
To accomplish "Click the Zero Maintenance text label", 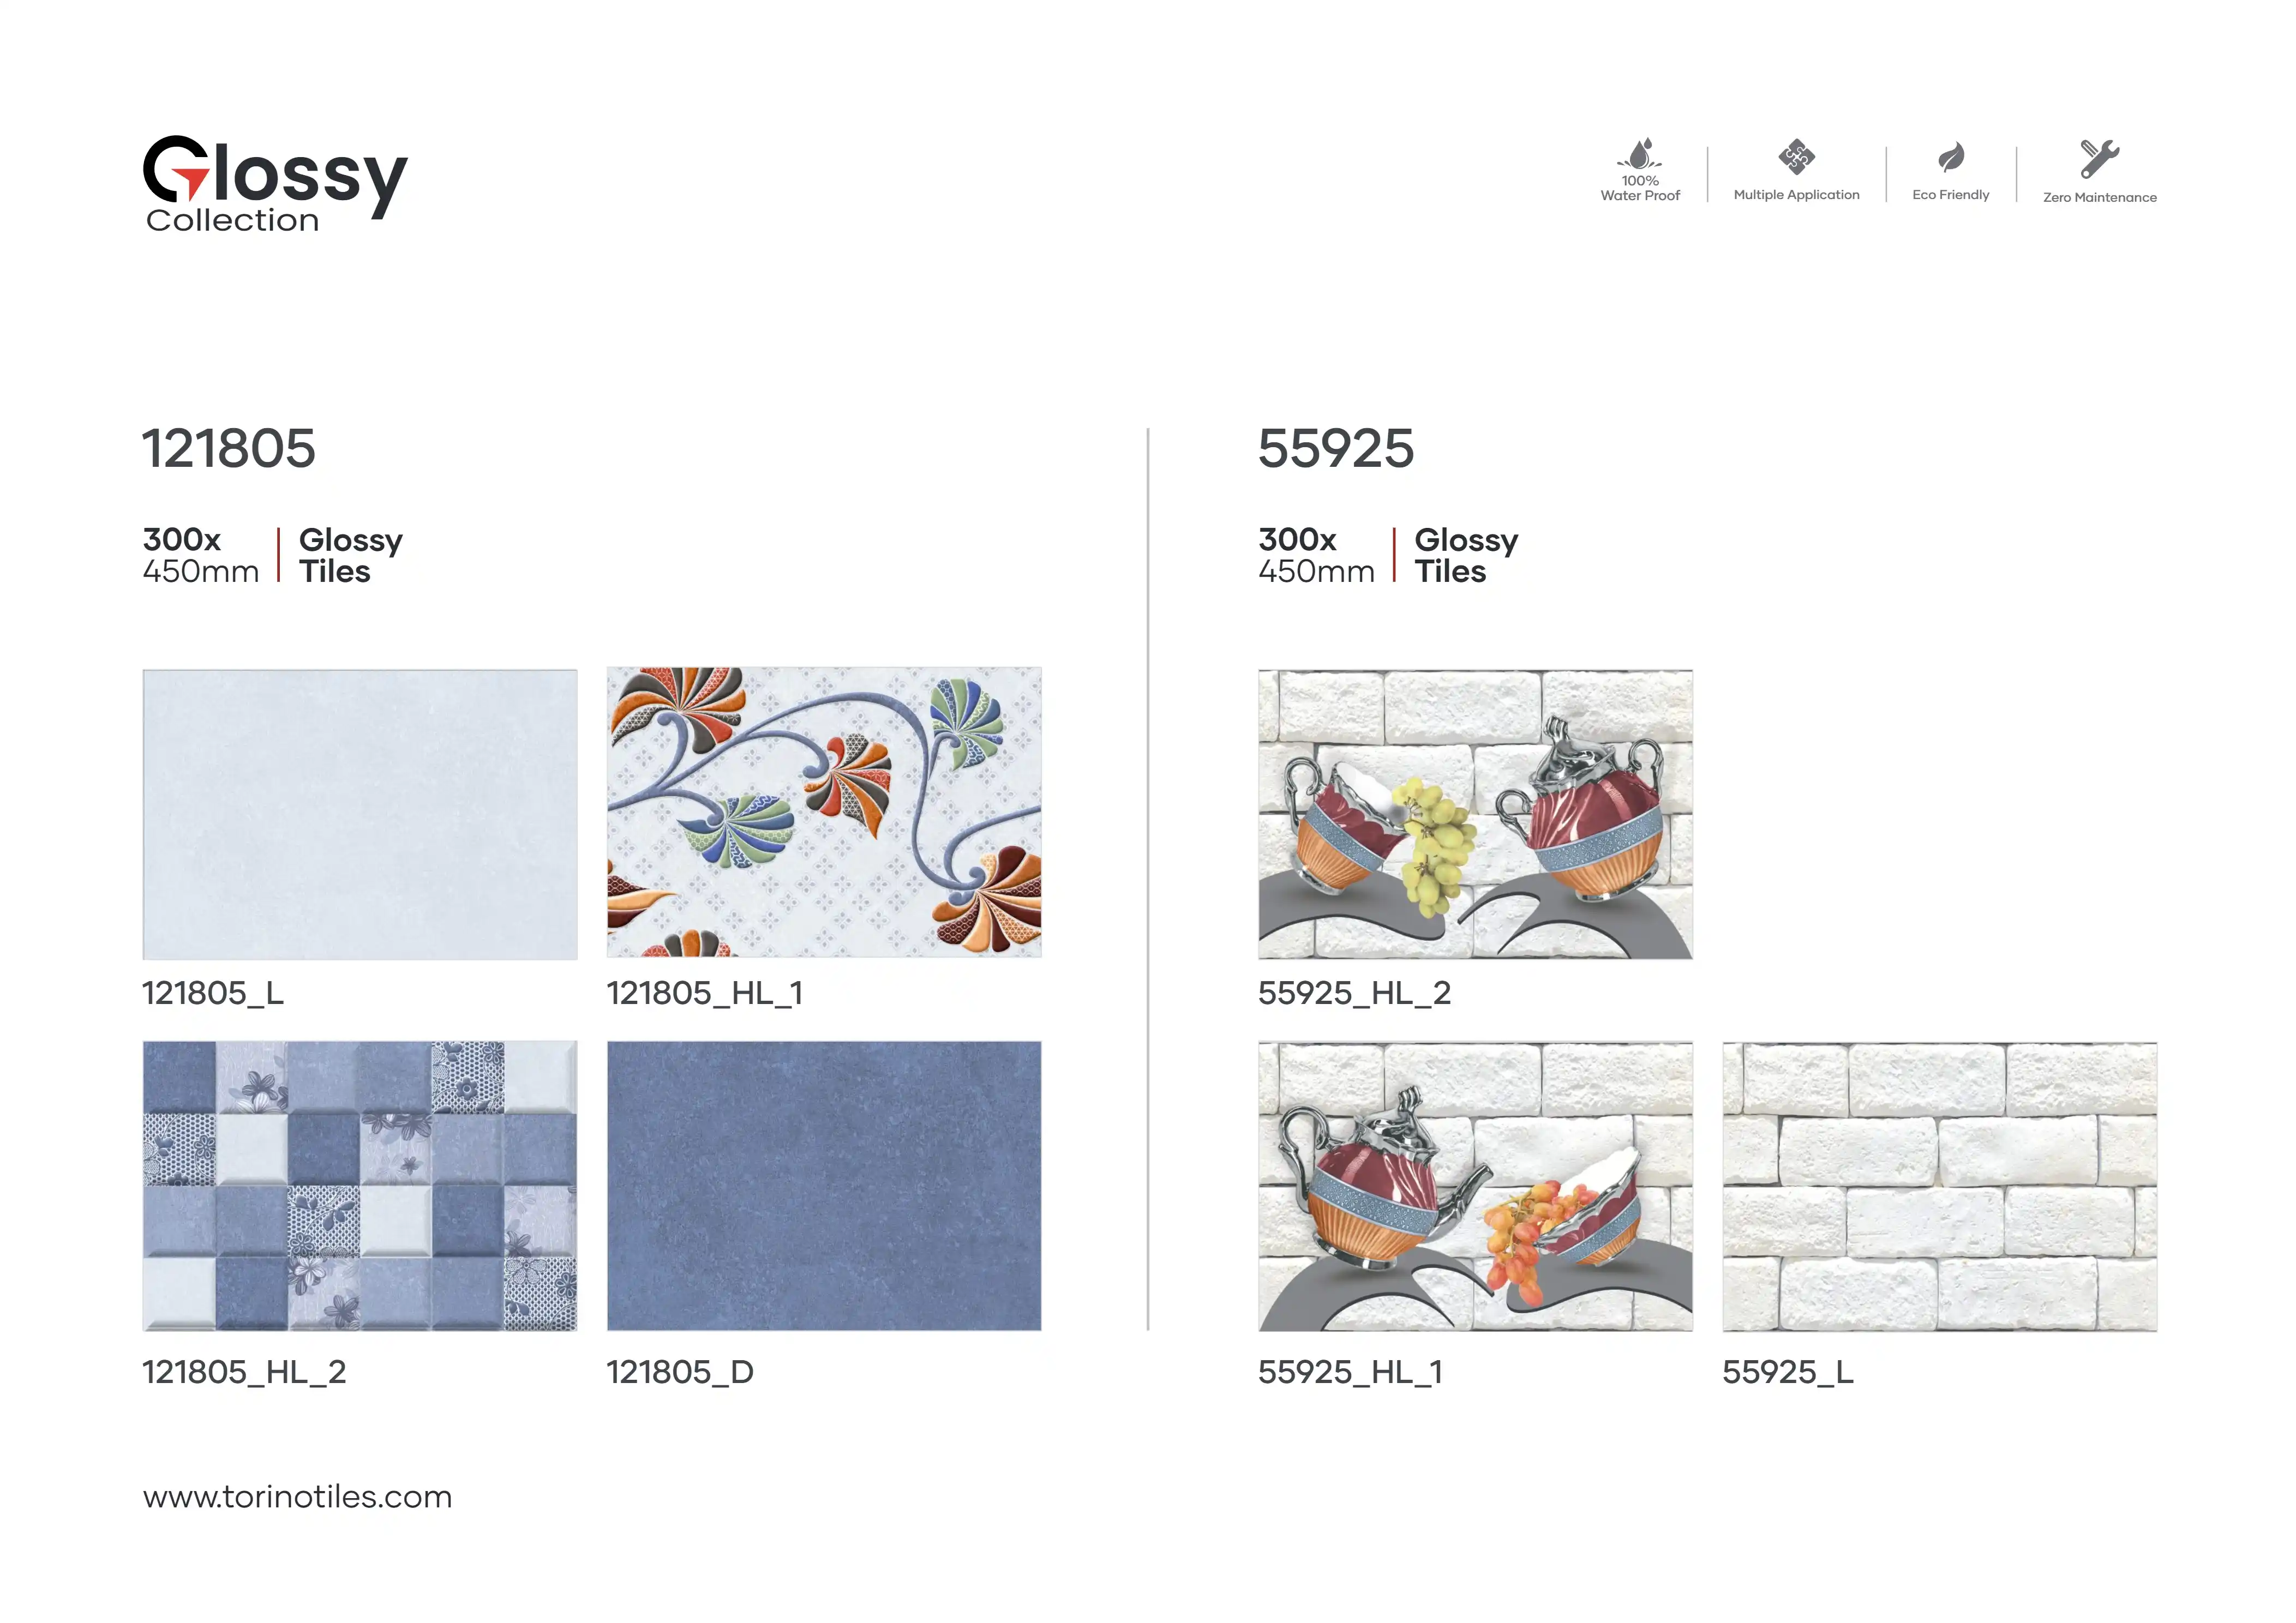I will (x=2099, y=198).
